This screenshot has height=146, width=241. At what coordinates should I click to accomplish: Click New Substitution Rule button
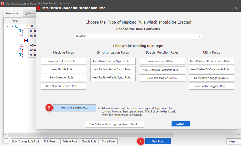(63, 61)
